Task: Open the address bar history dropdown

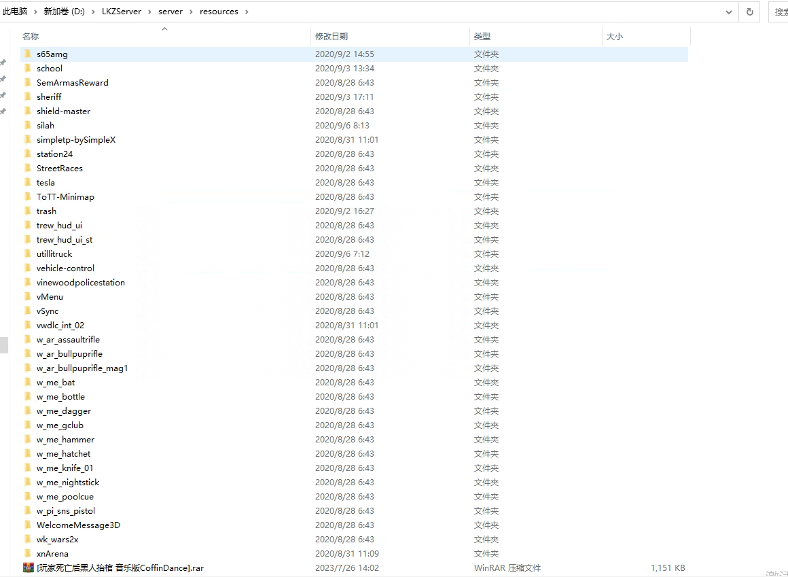Action: pos(729,12)
